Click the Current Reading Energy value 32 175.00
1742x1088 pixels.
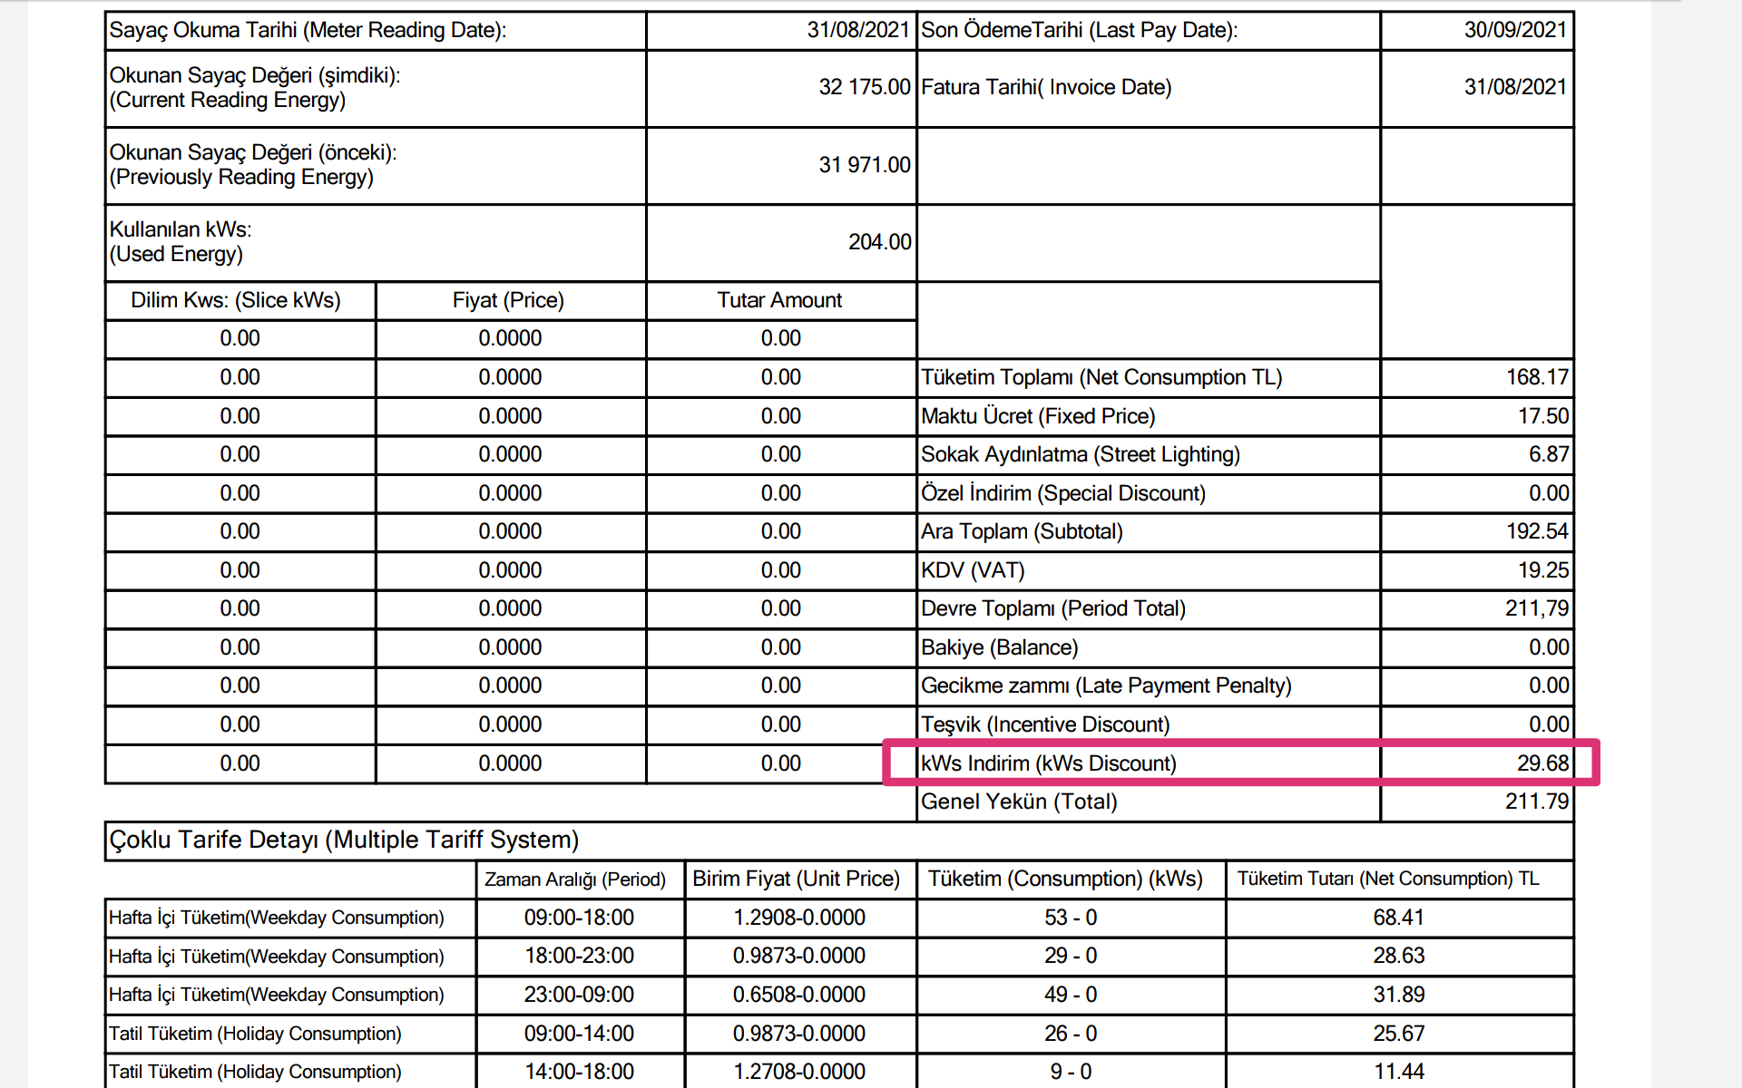[864, 87]
